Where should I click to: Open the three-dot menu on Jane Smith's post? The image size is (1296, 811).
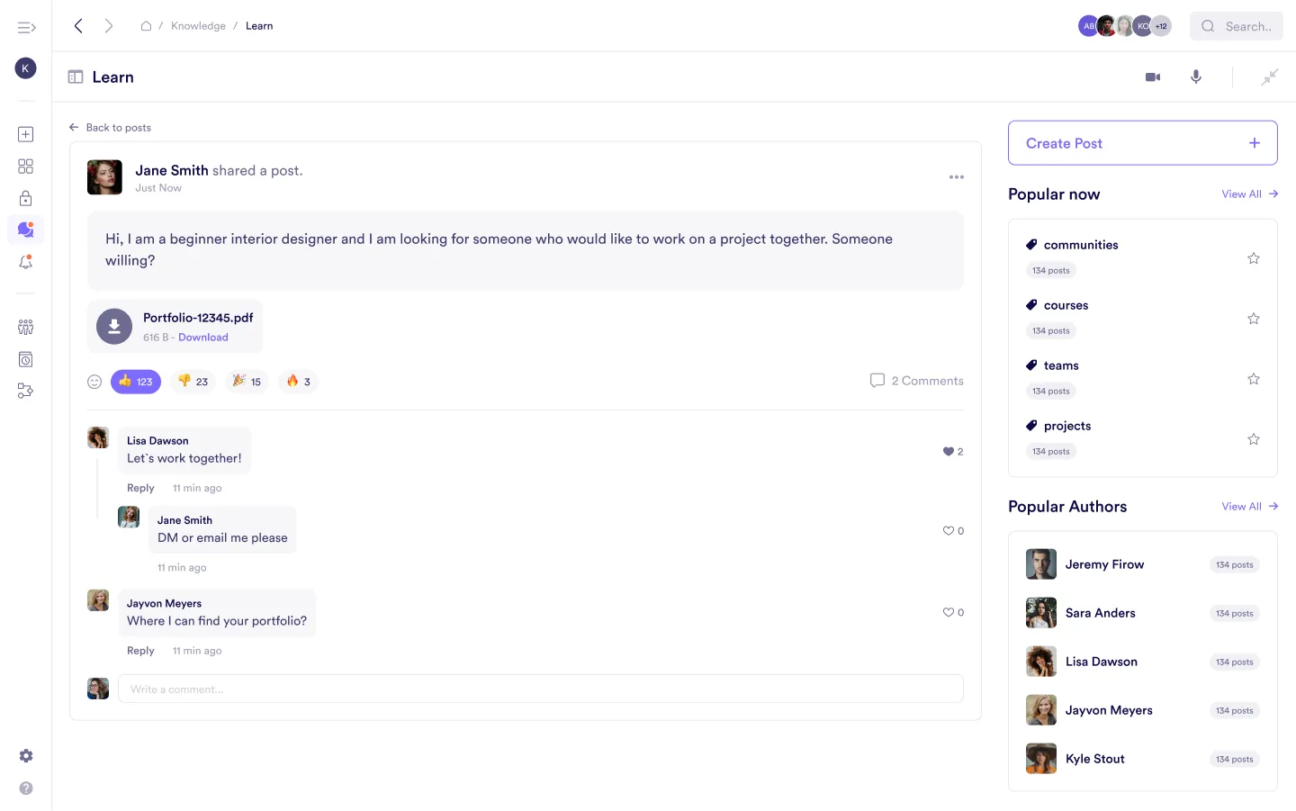(957, 176)
